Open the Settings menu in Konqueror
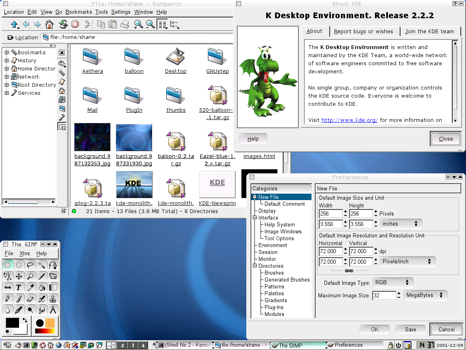This screenshot has height=350, width=466. tap(121, 12)
